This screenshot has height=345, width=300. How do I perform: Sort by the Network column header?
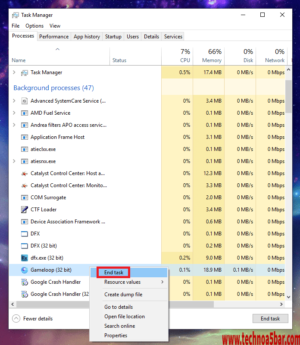click(x=272, y=56)
